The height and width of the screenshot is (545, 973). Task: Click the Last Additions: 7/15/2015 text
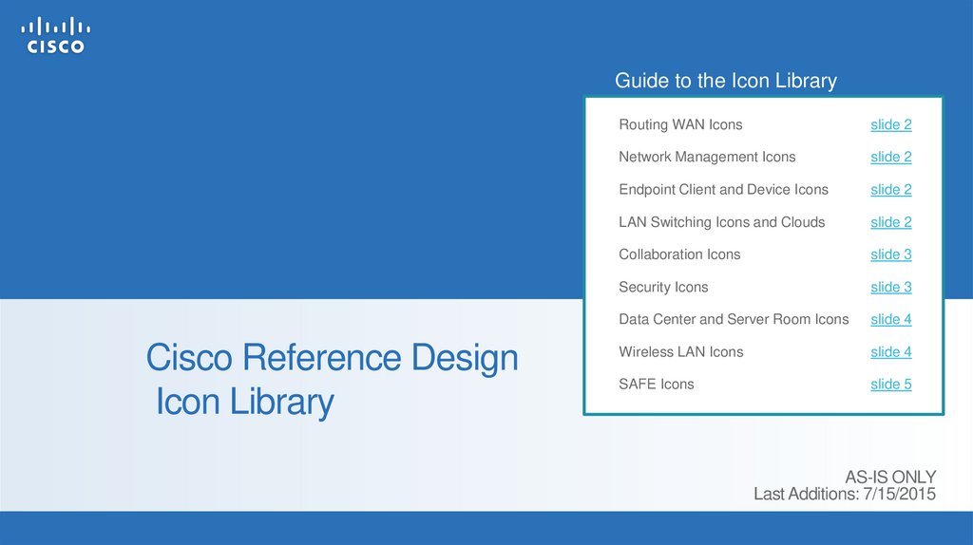pos(845,494)
